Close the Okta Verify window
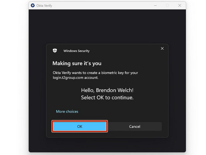206x155 pixels. [180, 5]
